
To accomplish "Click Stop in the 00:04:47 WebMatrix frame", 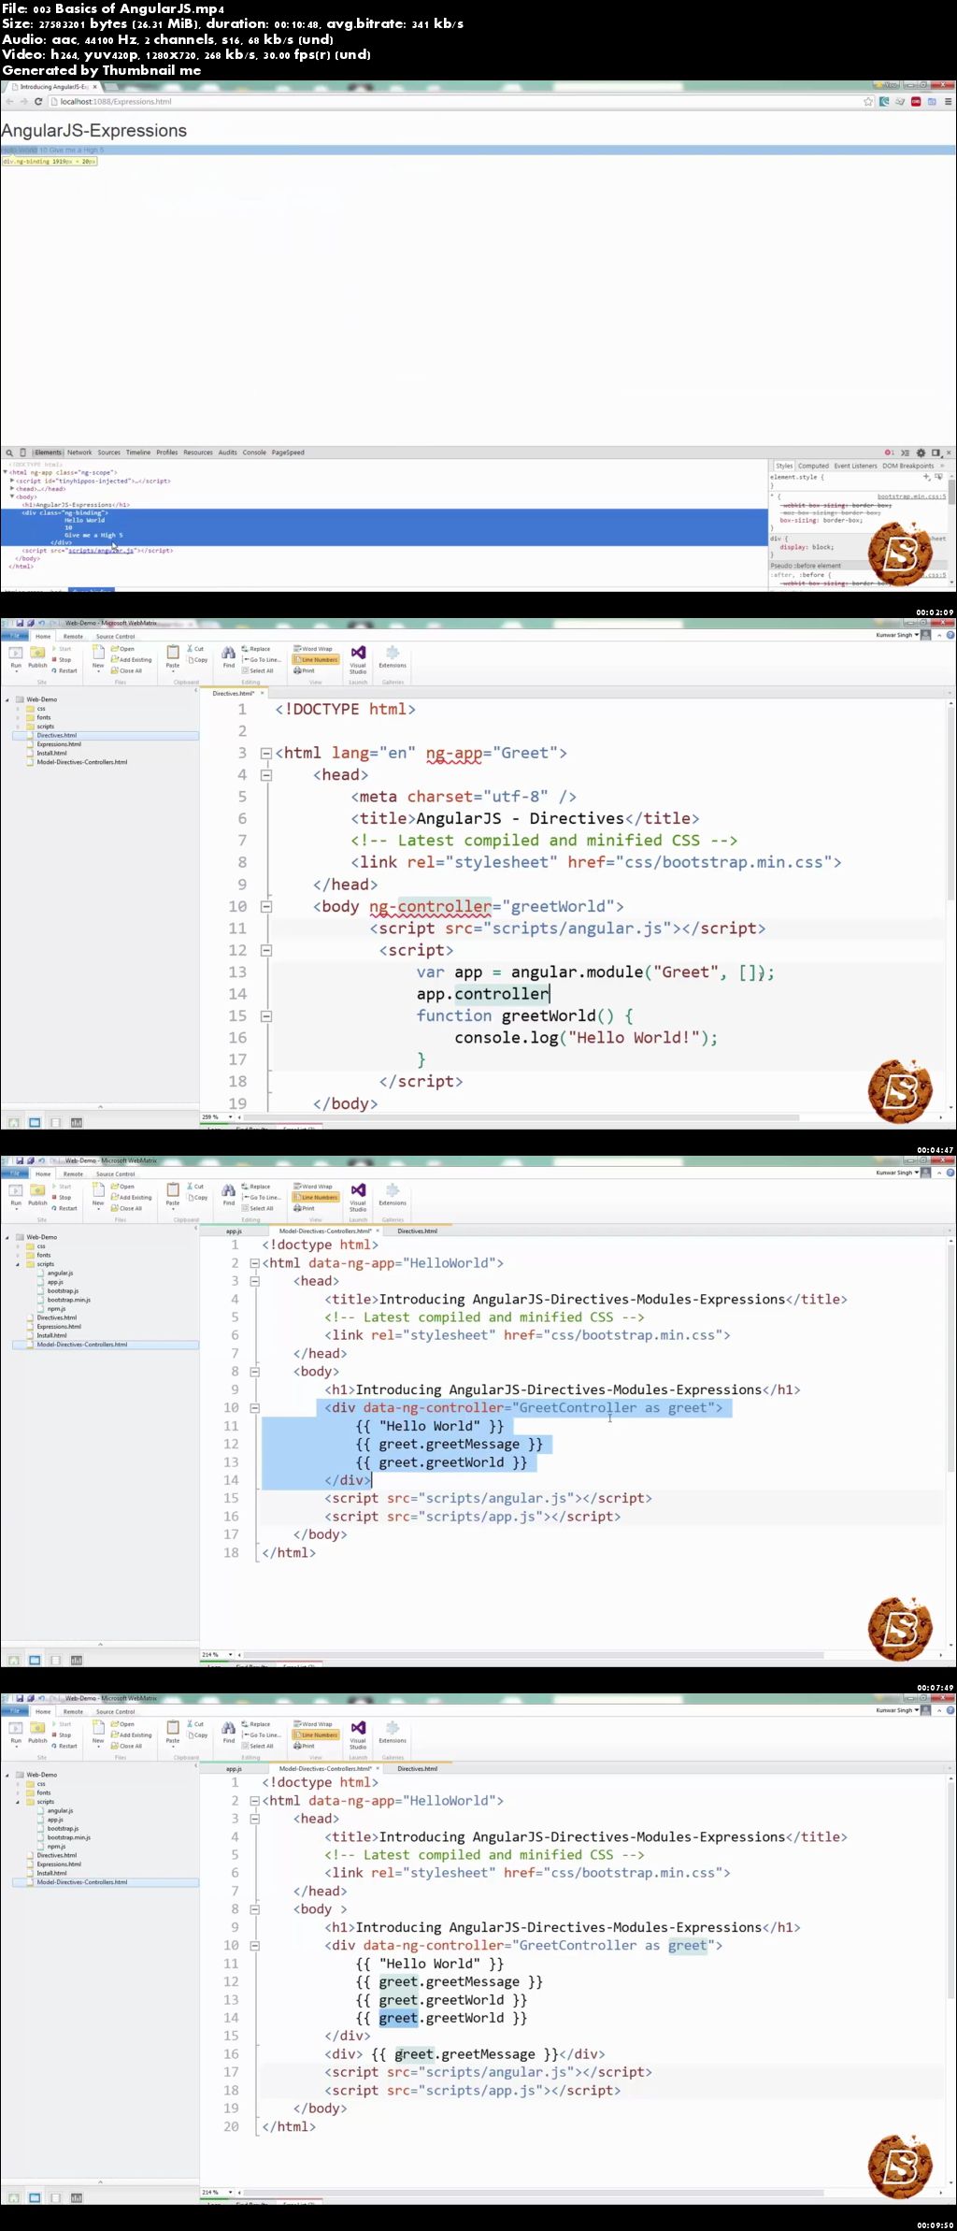I will click(x=61, y=659).
